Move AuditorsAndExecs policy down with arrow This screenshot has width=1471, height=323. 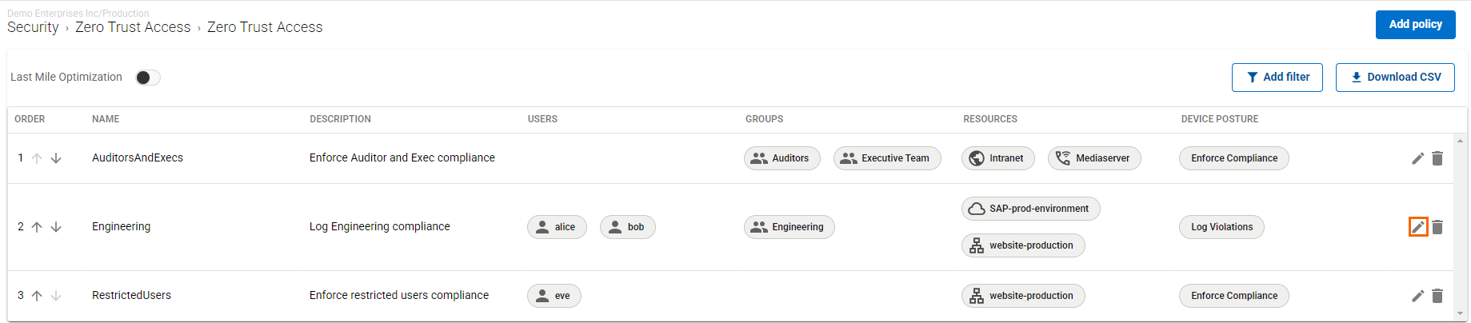[x=56, y=158]
